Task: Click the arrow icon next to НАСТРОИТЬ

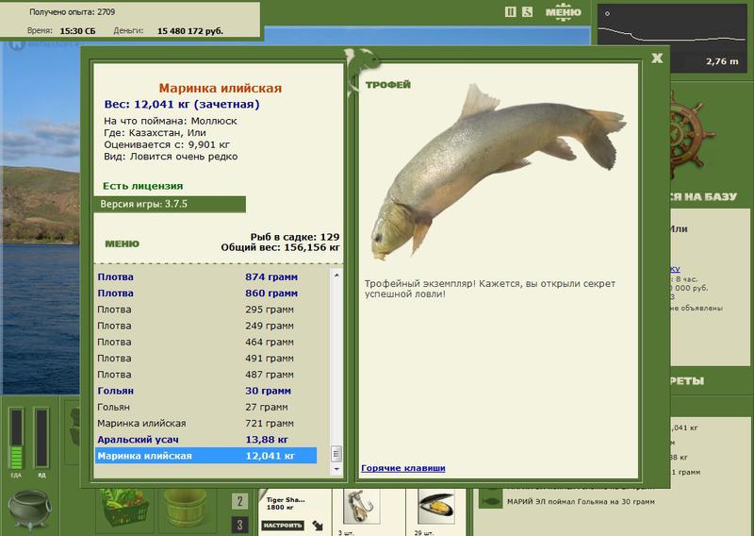Action: pos(318,526)
